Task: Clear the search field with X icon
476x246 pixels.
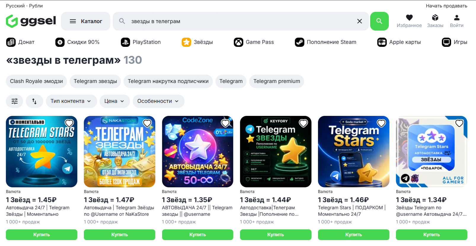Action: coord(360,21)
